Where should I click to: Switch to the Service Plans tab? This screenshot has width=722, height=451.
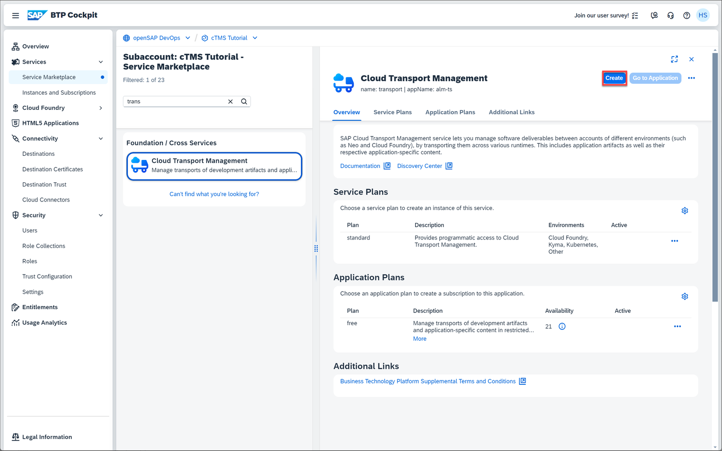point(393,112)
